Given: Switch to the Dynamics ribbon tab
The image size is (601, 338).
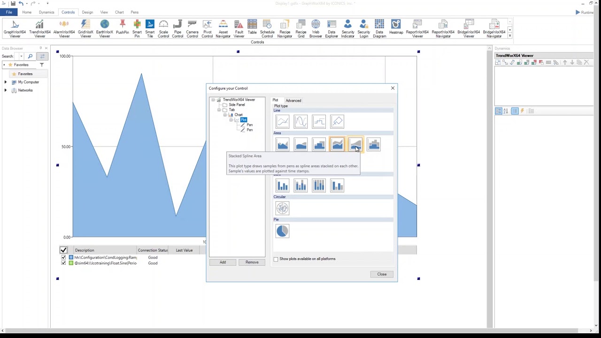Looking at the screenshot, I should pyautogui.click(x=46, y=12).
